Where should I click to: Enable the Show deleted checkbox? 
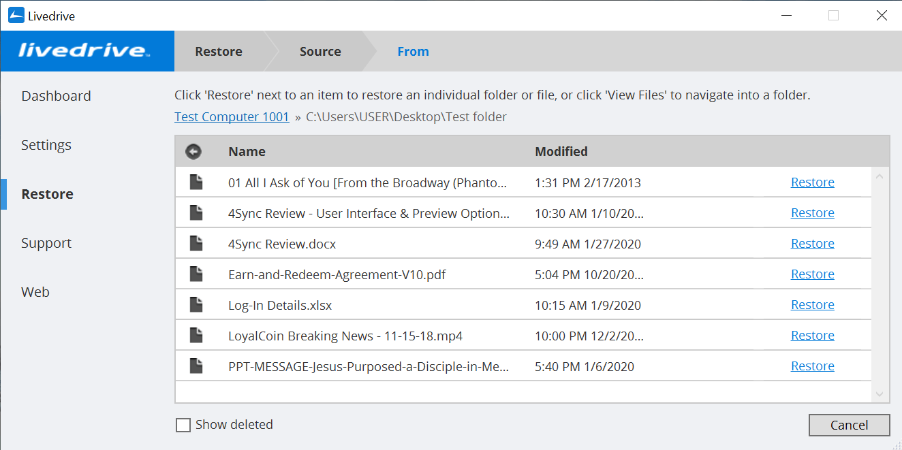point(183,424)
